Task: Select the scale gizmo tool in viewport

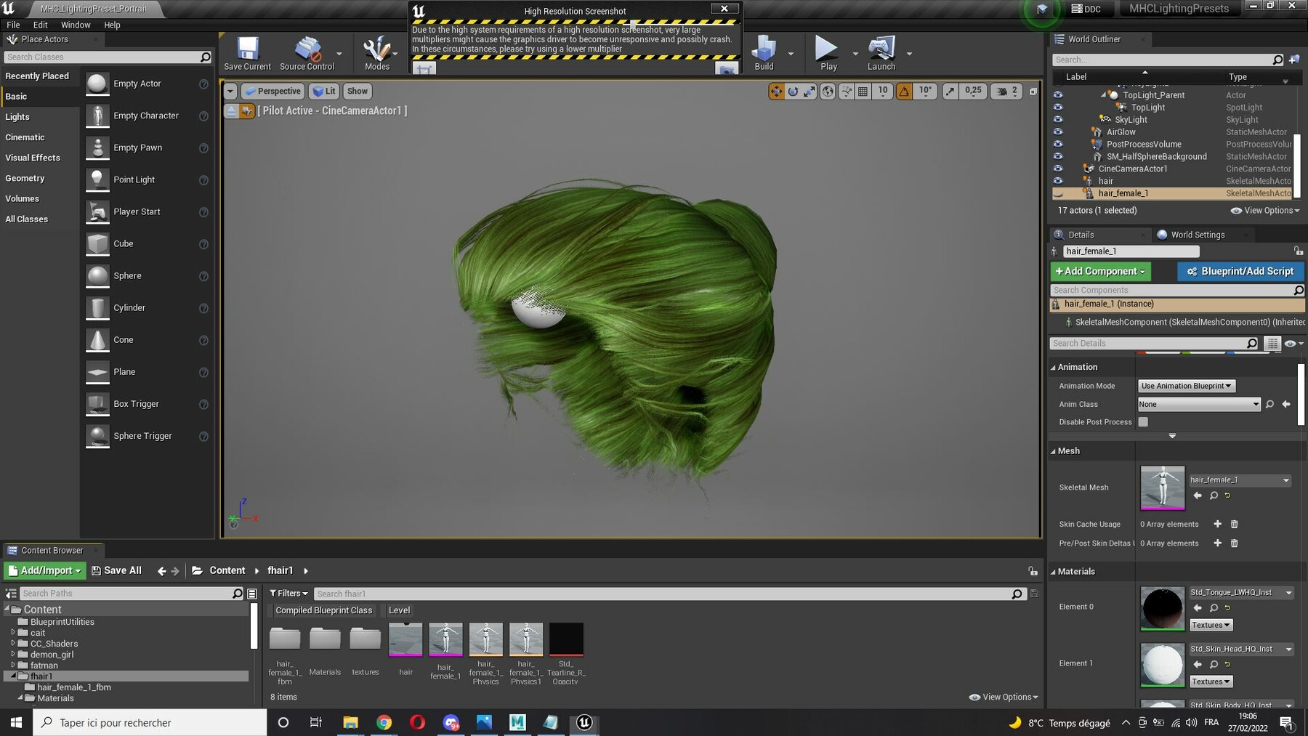Action: tap(810, 91)
